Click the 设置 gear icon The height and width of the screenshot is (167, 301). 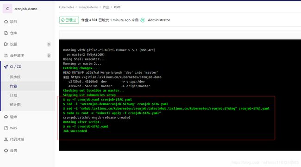click(6, 150)
